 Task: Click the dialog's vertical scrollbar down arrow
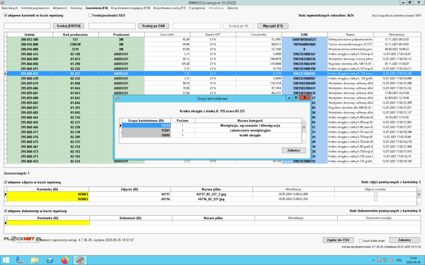pos(304,141)
